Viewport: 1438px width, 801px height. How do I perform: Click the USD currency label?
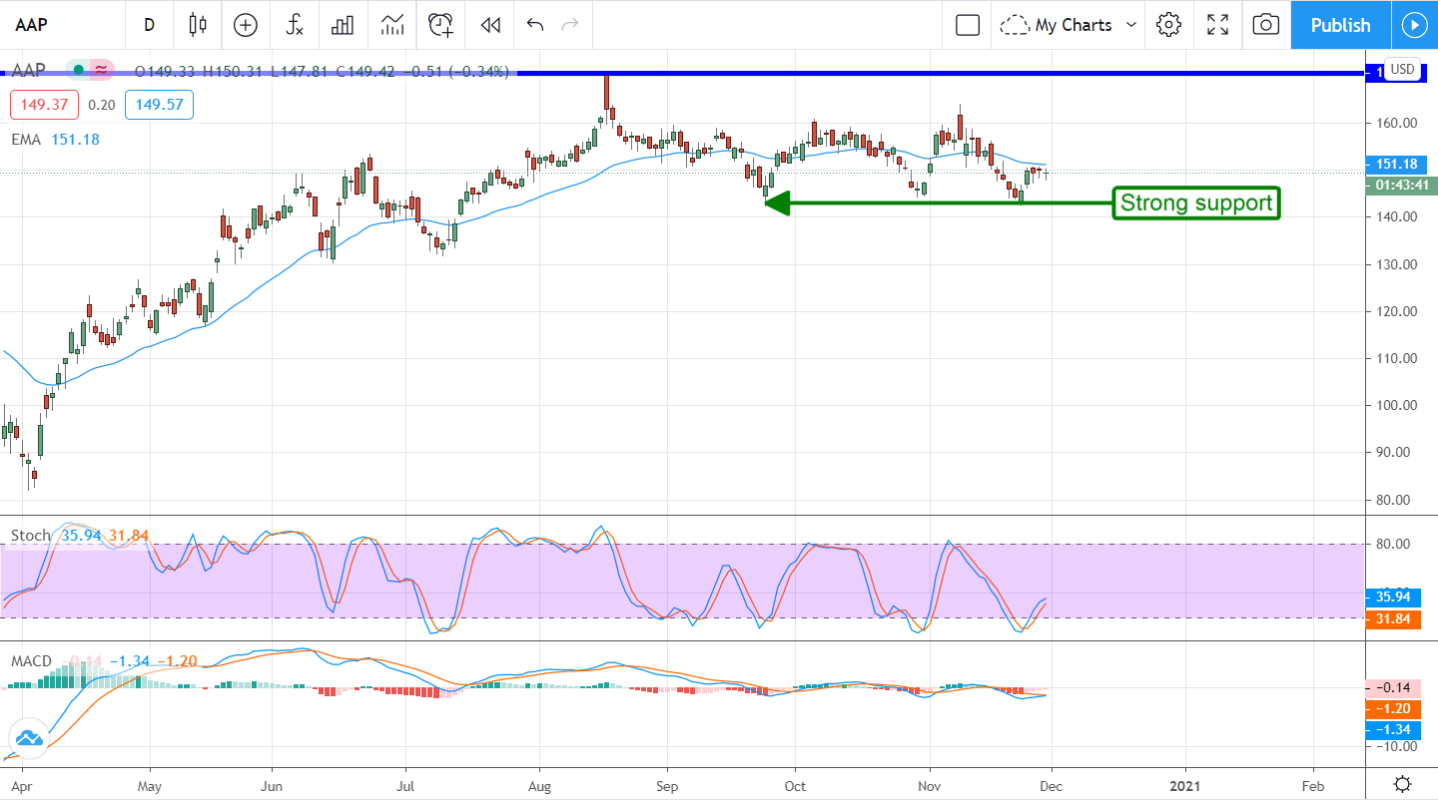[x=1403, y=69]
